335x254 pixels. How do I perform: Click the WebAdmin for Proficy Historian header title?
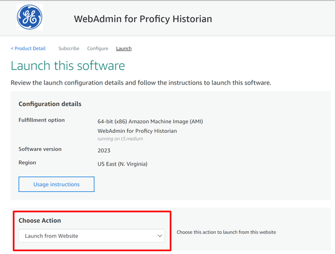coord(143,19)
